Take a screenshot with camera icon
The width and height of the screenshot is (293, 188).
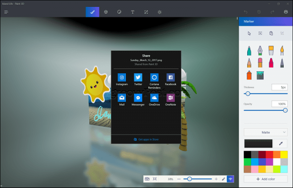coord(147,179)
